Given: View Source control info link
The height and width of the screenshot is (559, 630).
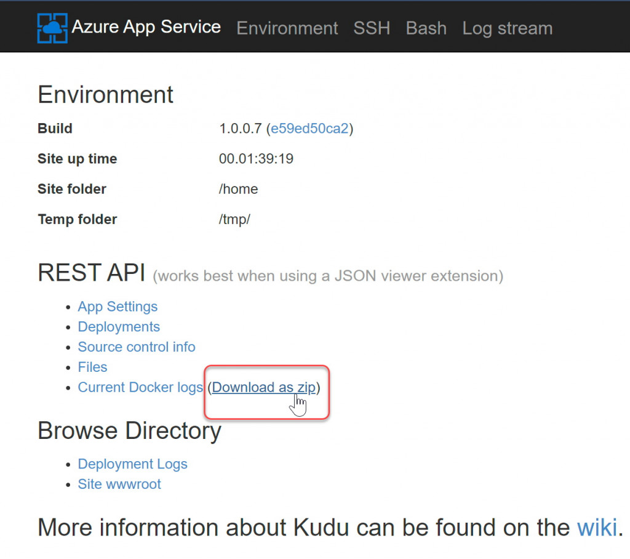Looking at the screenshot, I should (x=137, y=347).
